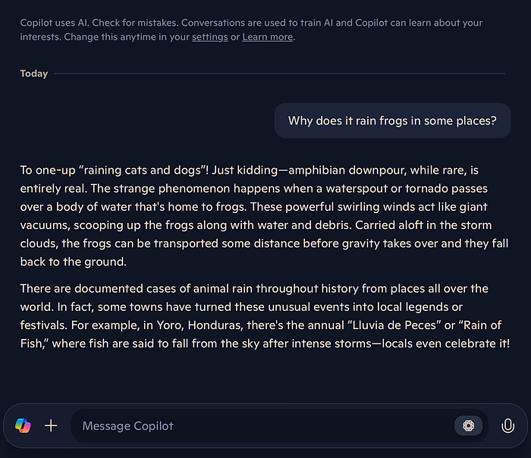This screenshot has width=531, height=458.
Task: Click the Today date label
Action: (x=34, y=74)
